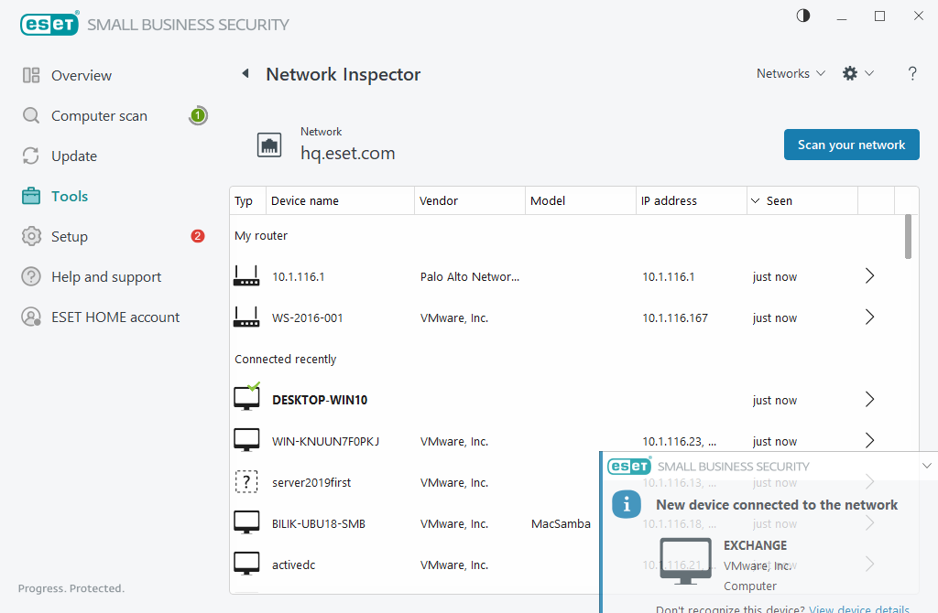Click the Setup gear icon in sidebar
The width and height of the screenshot is (938, 613).
[x=31, y=237]
